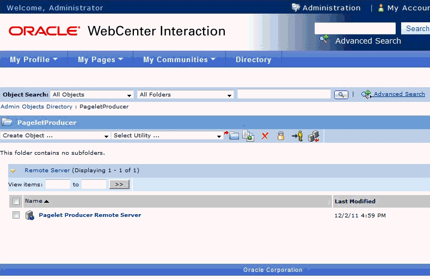Click the Move to folder icon
Viewport: 430px width, 279px height.
232,135
